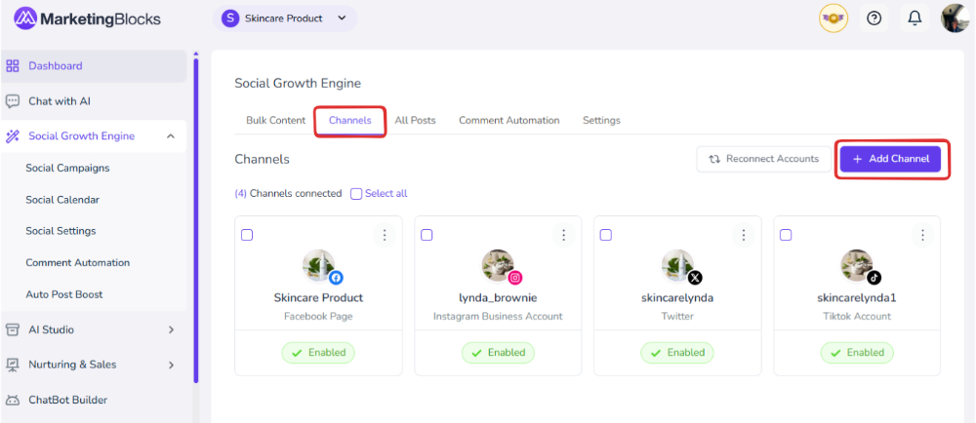Open three-dot menu on Skincare Product card
Image resolution: width=976 pixels, height=423 pixels.
(385, 235)
